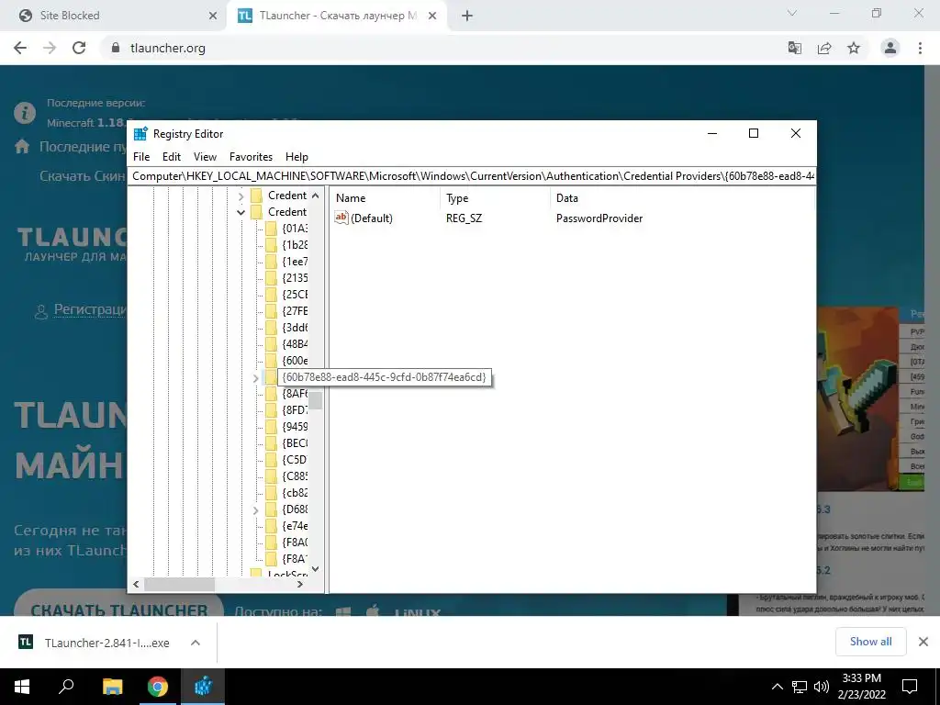Image resolution: width=940 pixels, height=705 pixels.
Task: Open the Windows Start menu
Action: click(x=22, y=687)
